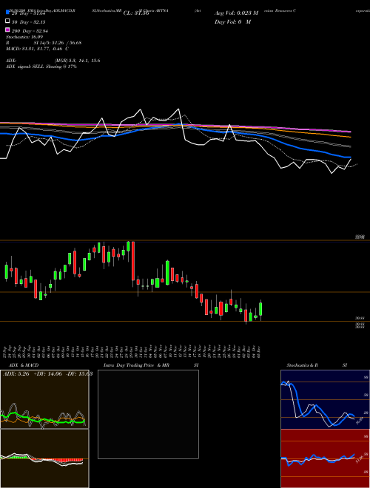Click the MACD histogram panel
This screenshot has height=488, width=370.
tap(44, 458)
